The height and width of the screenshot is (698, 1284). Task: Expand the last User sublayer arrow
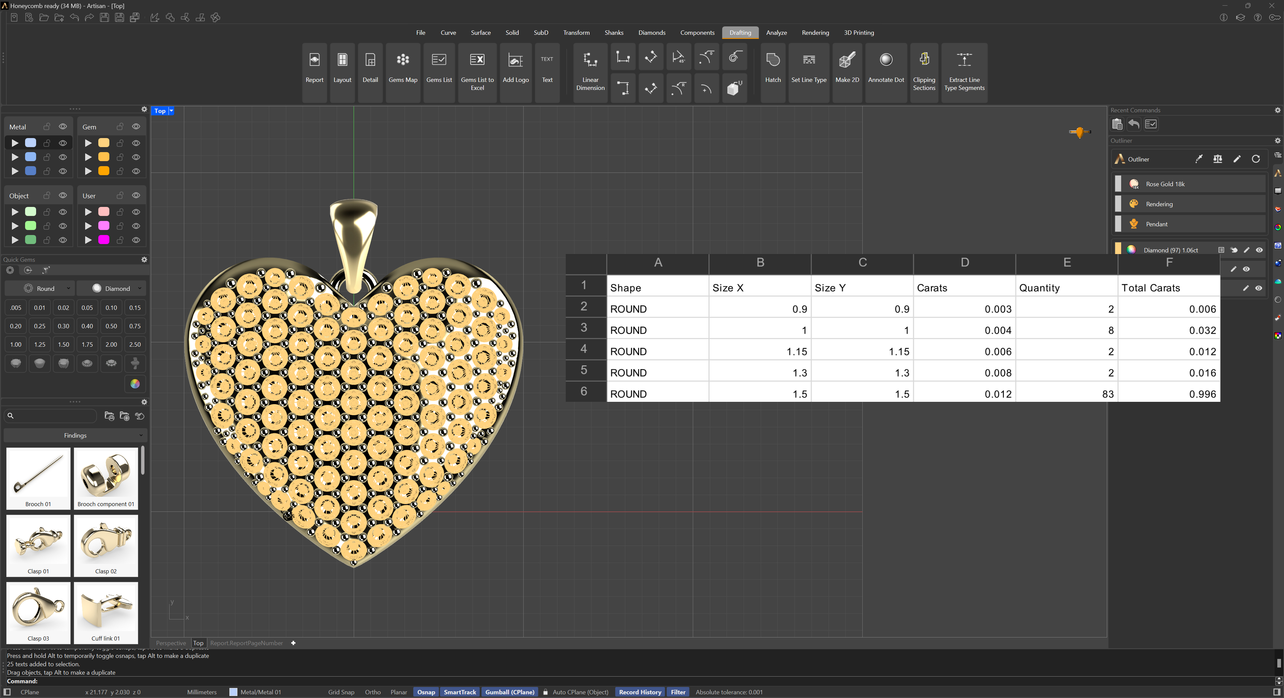pos(88,240)
